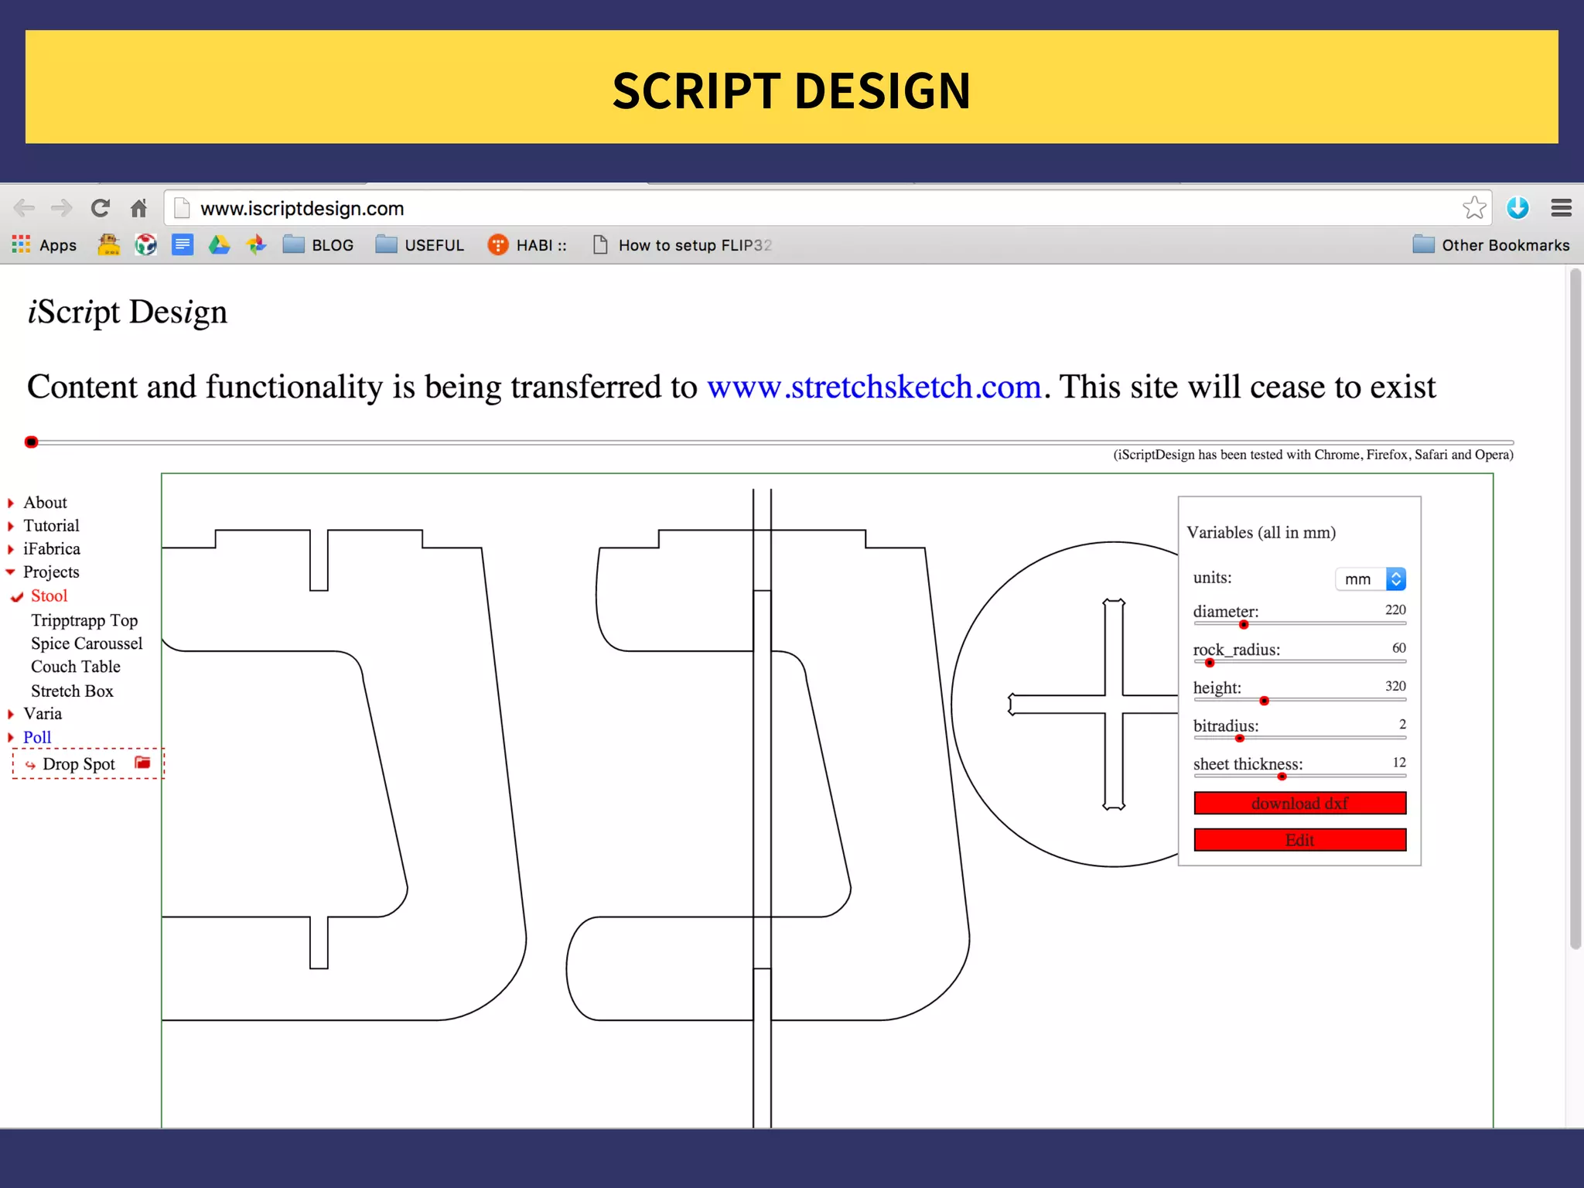Select the Spice Caroussel project

[87, 643]
